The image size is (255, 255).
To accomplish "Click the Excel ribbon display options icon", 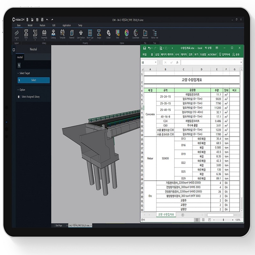I will pos(217,48).
